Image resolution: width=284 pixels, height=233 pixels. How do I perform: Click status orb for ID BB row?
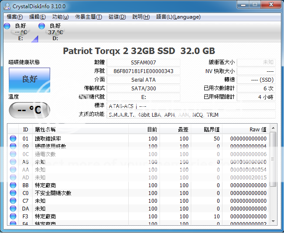tap(13, 185)
